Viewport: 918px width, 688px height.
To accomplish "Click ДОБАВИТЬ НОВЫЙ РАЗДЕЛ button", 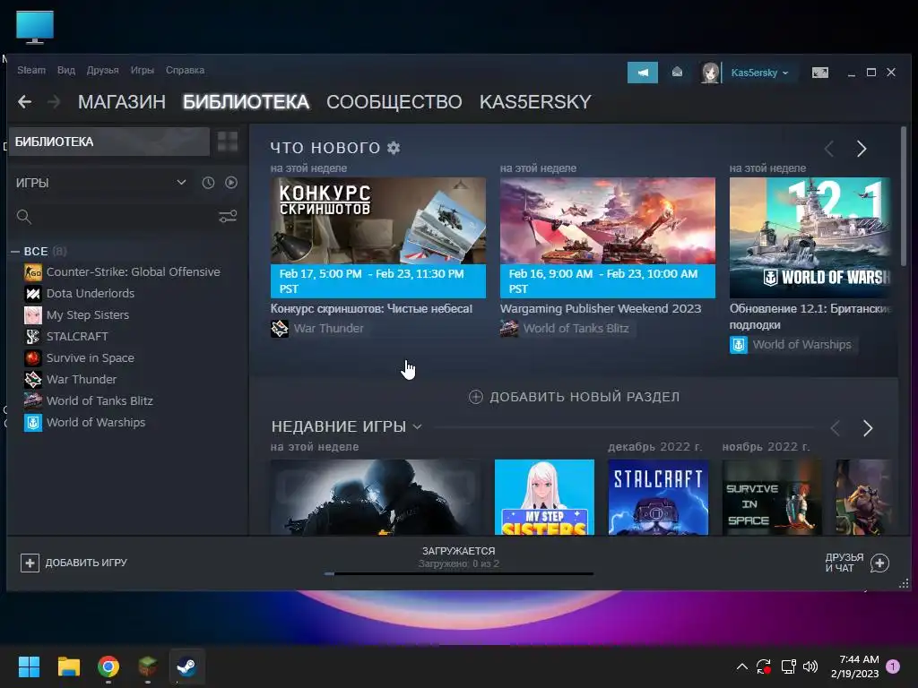I will pos(575,397).
